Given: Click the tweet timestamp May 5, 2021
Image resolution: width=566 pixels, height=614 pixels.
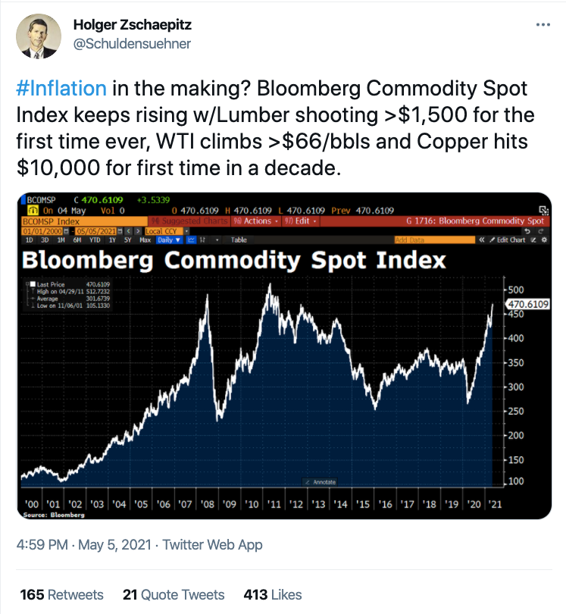Looking at the screenshot, I should [x=114, y=545].
